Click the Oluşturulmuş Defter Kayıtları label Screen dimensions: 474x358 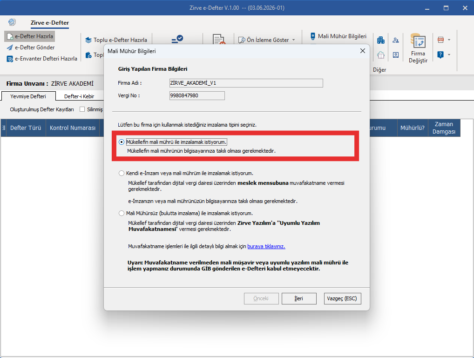pos(42,109)
